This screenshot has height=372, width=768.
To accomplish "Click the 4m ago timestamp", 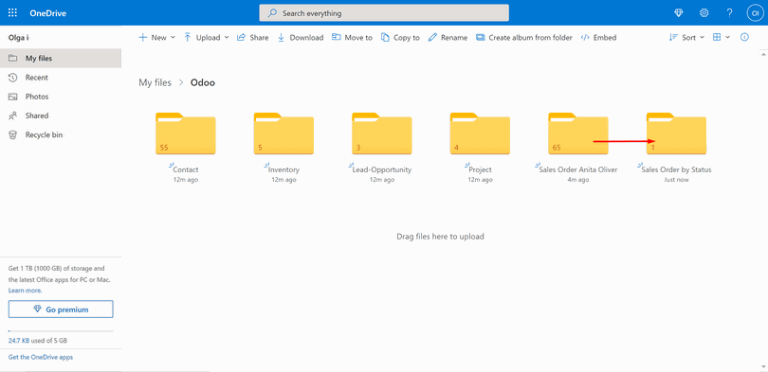I will tap(578, 180).
